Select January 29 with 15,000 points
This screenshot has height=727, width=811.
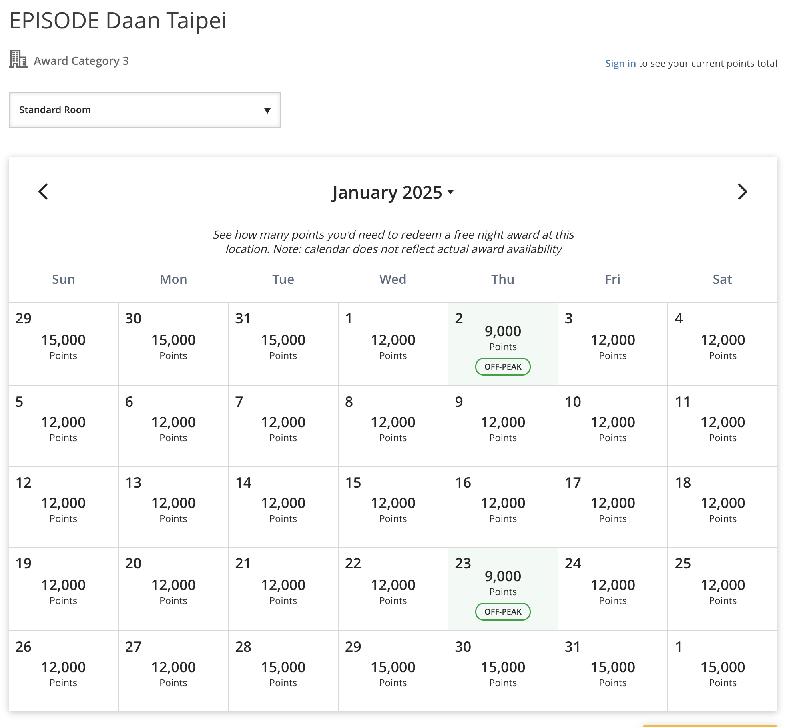(x=393, y=671)
